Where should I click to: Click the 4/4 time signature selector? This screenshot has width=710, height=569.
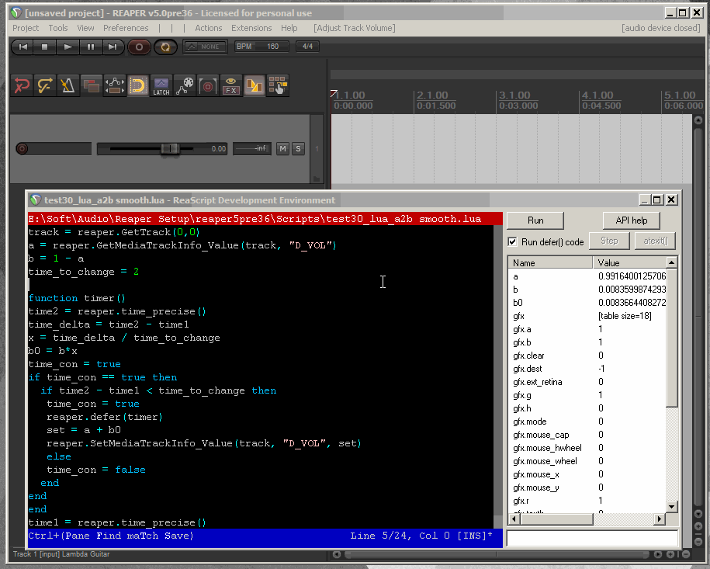pyautogui.click(x=308, y=47)
